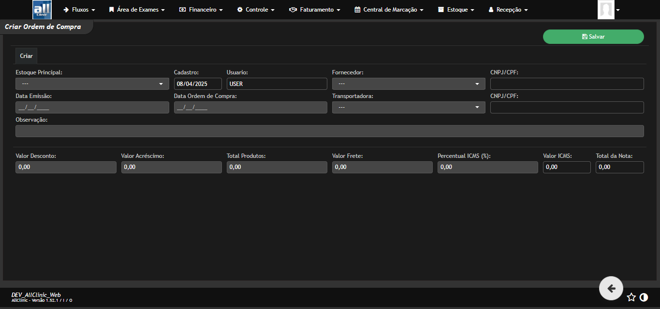Toggle the dark mode contrast icon bottom right
Image resolution: width=660 pixels, height=309 pixels.
pos(644,297)
